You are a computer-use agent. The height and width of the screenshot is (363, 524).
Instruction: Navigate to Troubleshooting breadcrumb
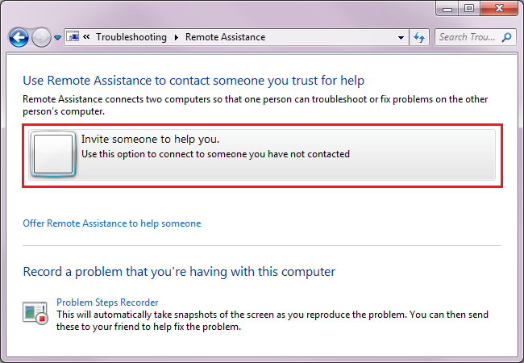pyautogui.click(x=131, y=37)
